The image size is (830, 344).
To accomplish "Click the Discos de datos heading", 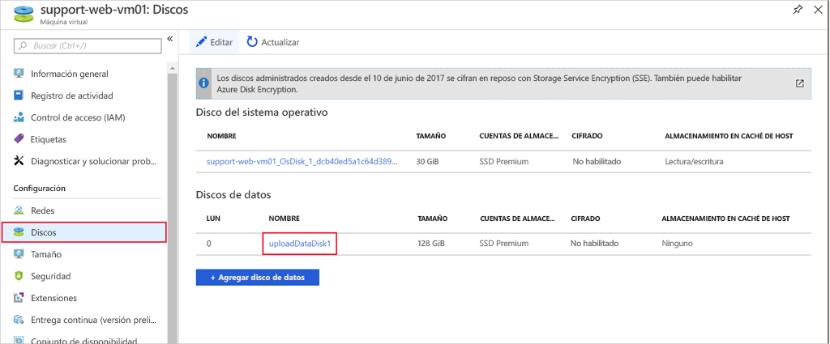I will click(x=233, y=194).
